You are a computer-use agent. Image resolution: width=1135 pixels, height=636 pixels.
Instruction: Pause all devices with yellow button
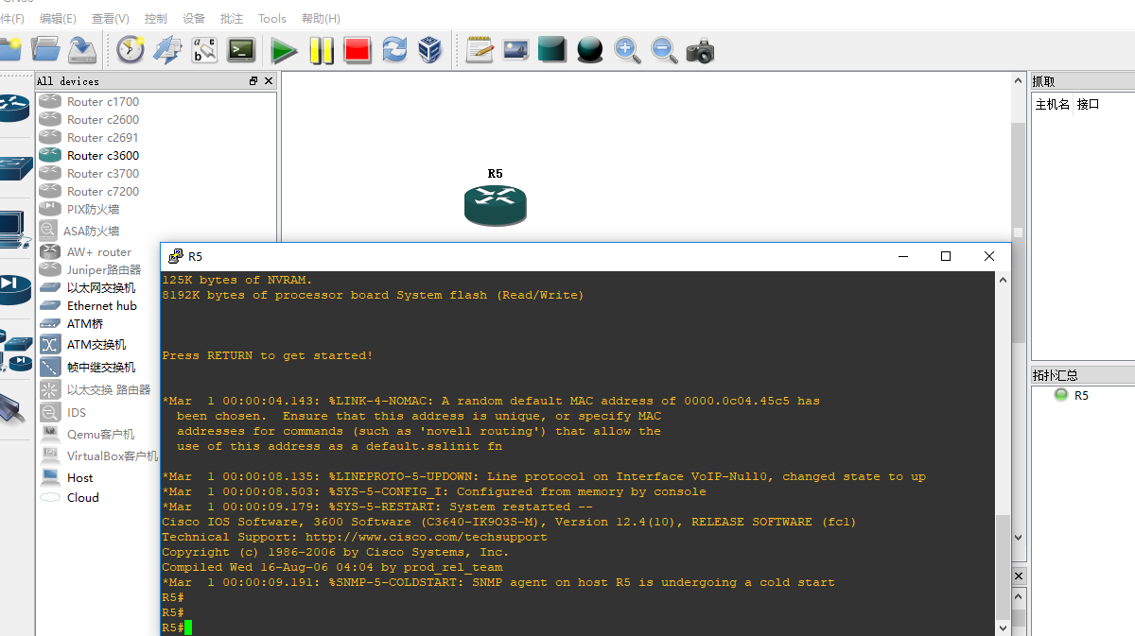tap(322, 50)
